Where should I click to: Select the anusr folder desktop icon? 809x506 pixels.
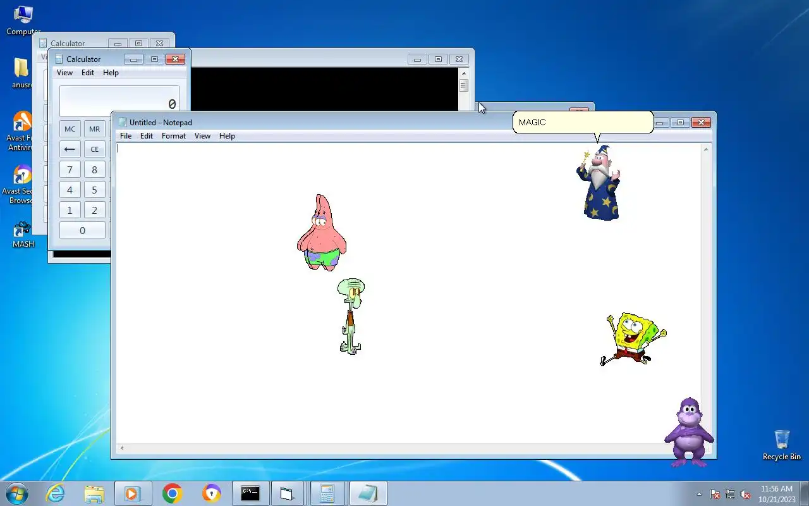[x=21, y=73]
